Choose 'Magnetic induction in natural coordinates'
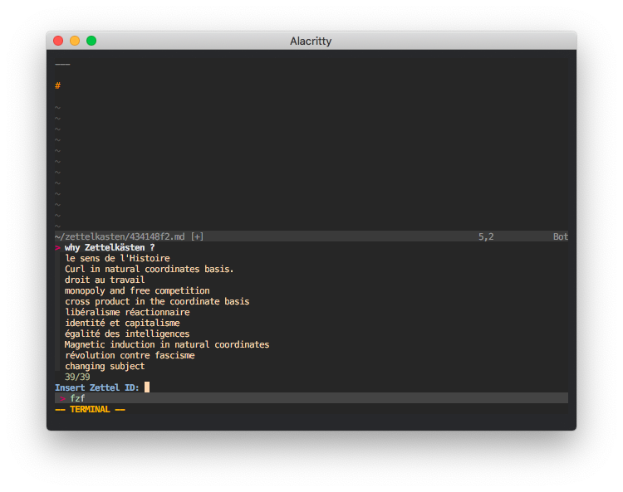Screen dimensions: 623x492 click(x=167, y=344)
